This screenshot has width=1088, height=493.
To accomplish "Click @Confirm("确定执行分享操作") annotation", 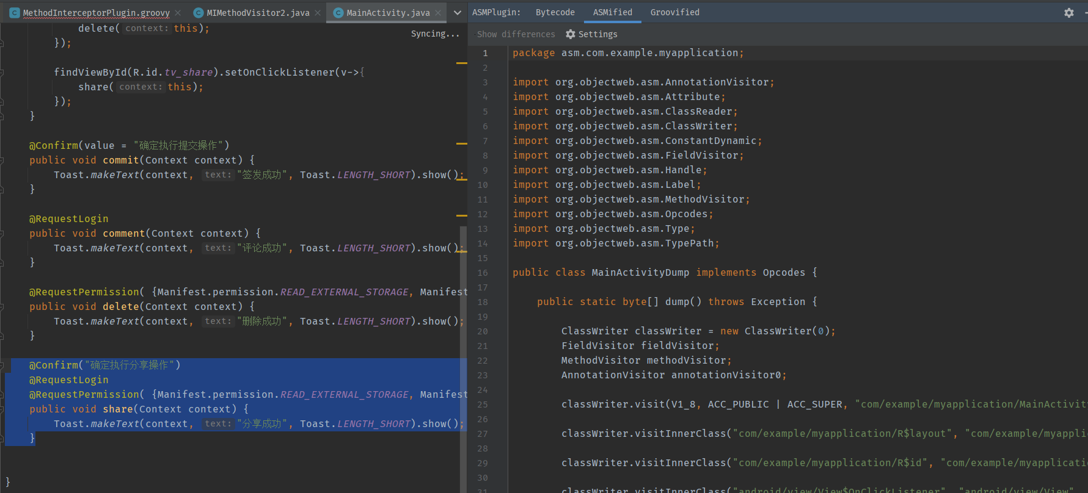I will pyautogui.click(x=105, y=365).
